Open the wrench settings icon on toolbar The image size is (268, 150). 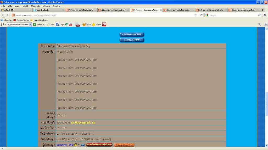pyautogui.click(x=260, y=24)
